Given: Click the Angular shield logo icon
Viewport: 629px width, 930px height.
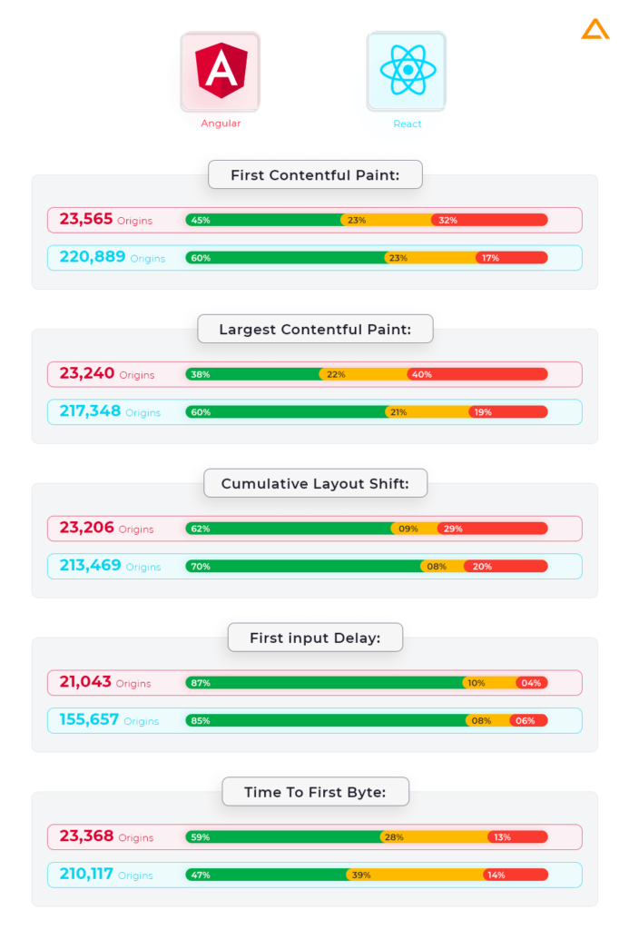Looking at the screenshot, I should [221, 71].
